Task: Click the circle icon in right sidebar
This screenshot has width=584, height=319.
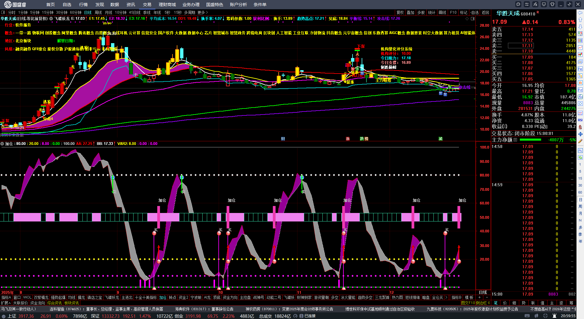Action: (x=580, y=104)
